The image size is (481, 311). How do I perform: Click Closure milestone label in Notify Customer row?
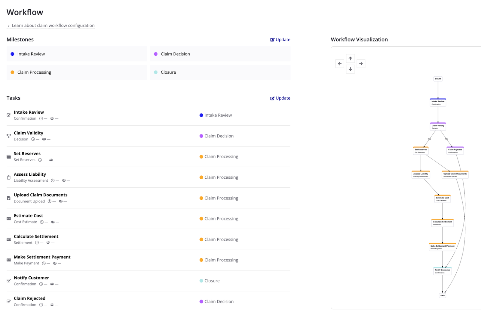click(x=212, y=281)
